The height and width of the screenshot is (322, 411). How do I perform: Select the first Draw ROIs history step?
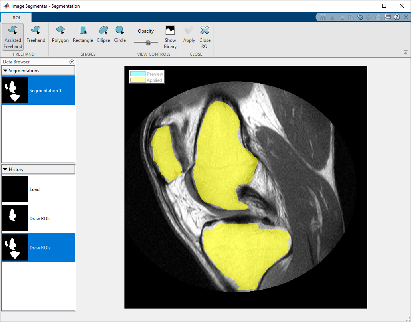tap(38, 218)
